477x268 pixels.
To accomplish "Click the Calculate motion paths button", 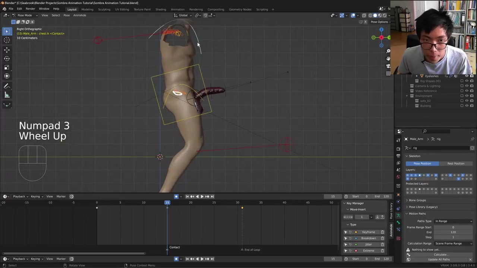I will pos(440,255).
